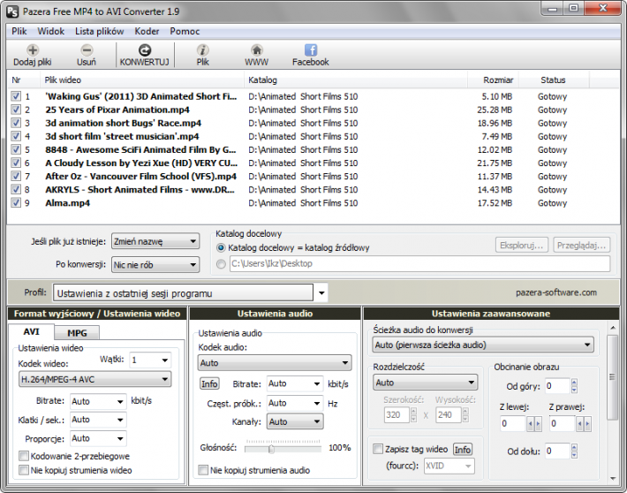Image resolution: width=627 pixels, height=493 pixels.
Task: Open the Plik menu
Action: coord(19,31)
